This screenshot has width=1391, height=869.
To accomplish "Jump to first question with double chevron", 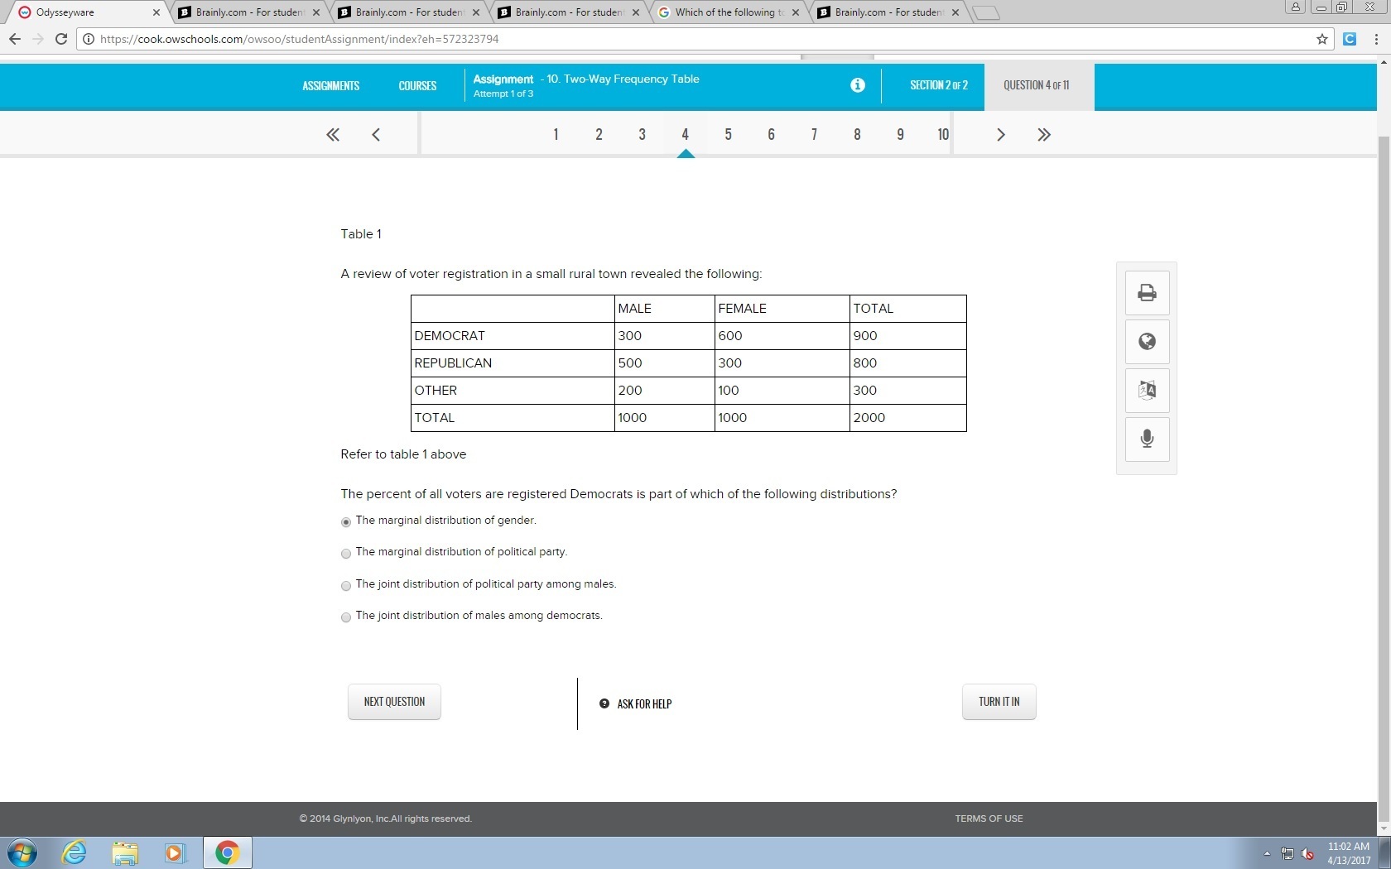I will point(333,135).
